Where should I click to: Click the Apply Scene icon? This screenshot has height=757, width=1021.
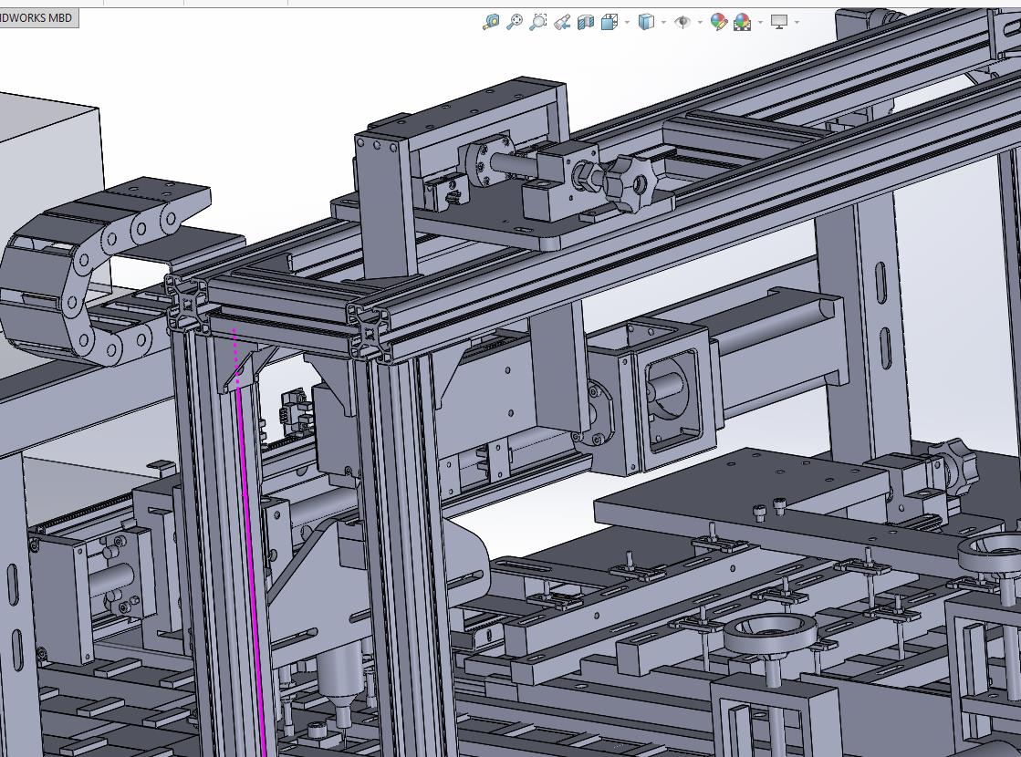743,22
